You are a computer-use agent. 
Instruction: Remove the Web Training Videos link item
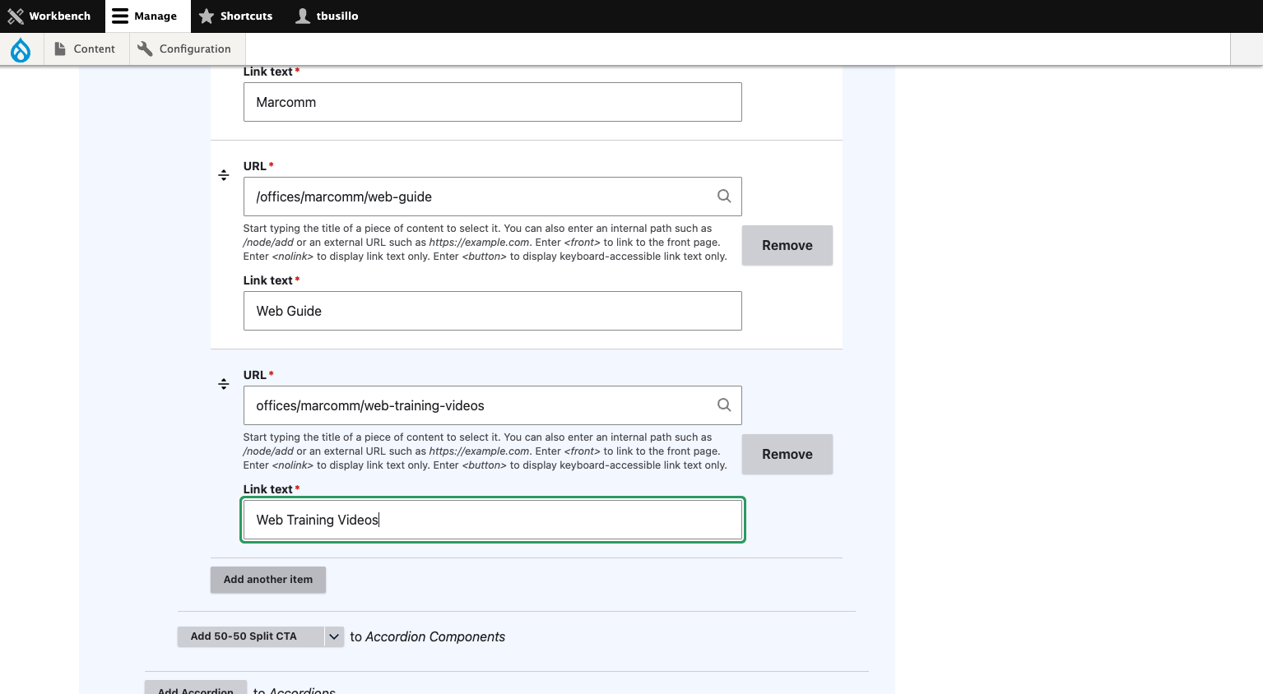787,454
